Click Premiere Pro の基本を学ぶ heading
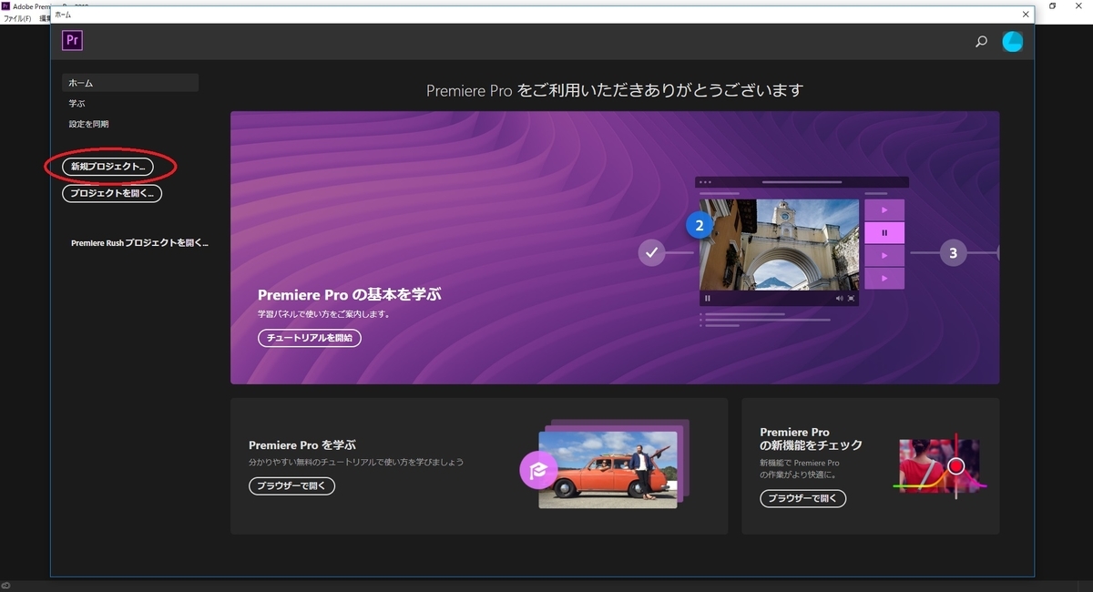 point(350,295)
